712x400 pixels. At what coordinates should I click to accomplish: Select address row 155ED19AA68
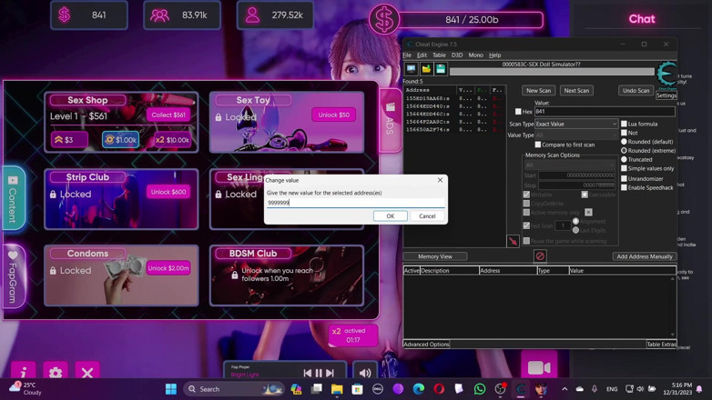(454, 98)
